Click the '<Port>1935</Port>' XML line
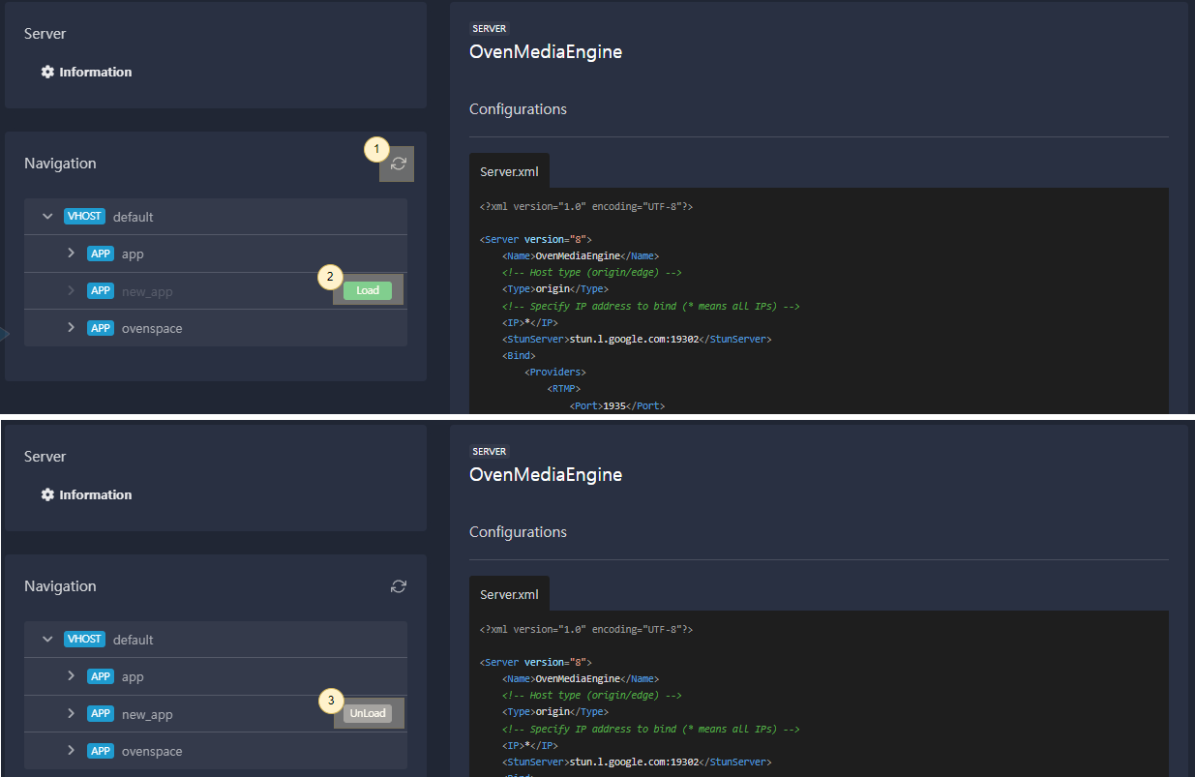 pyautogui.click(x=617, y=405)
